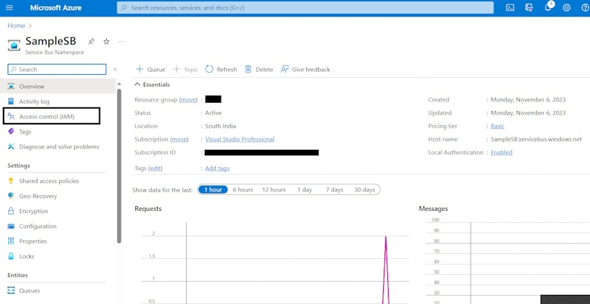Click the Delete trash can icon
The height and width of the screenshot is (304, 590).
[248, 69]
